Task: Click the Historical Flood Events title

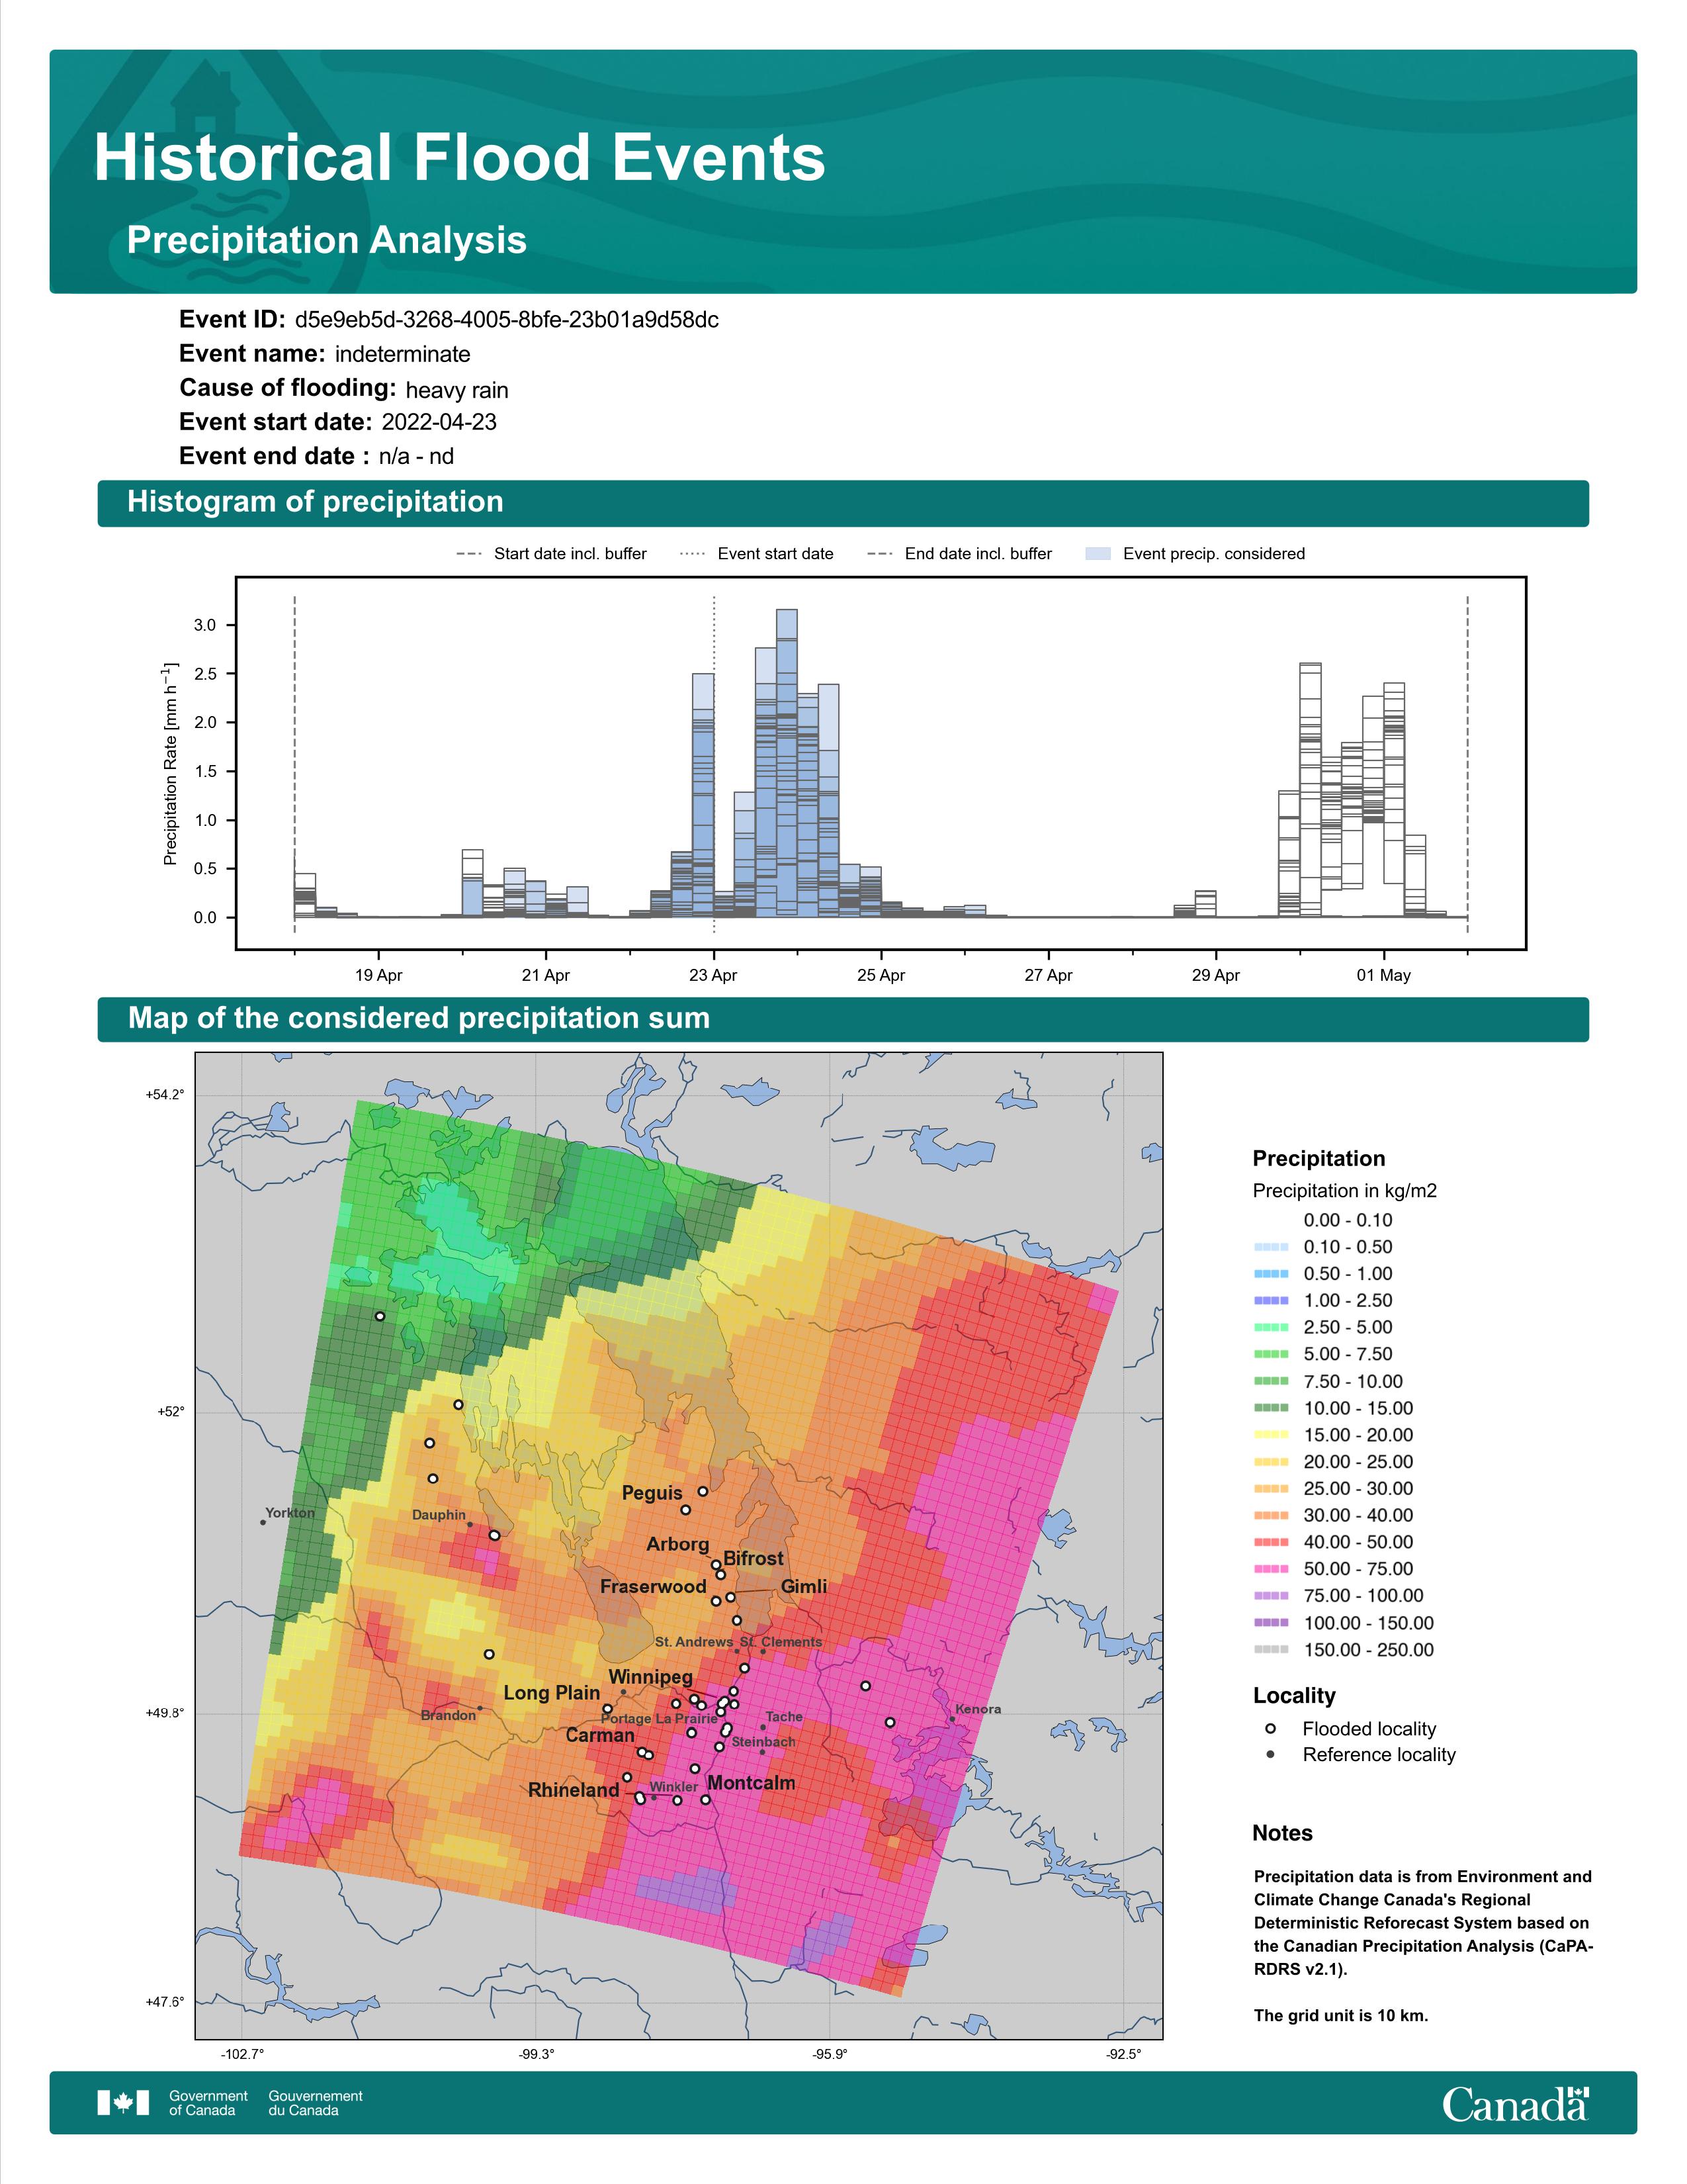Action: click(460, 158)
